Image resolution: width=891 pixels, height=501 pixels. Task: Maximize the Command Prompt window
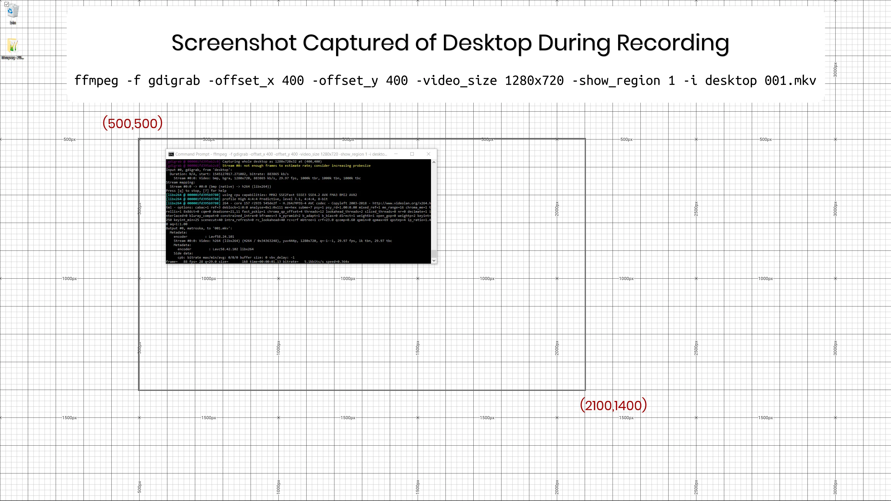412,154
